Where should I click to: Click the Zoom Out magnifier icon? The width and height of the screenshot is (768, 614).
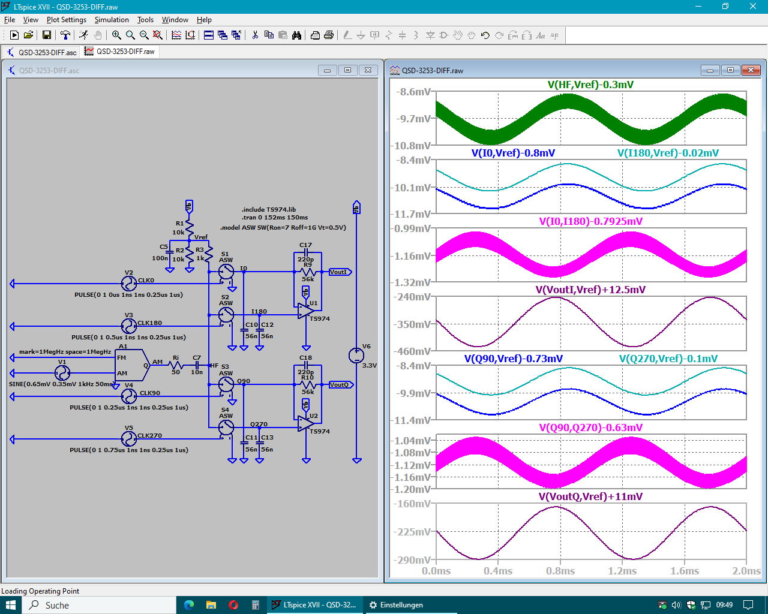pyautogui.click(x=144, y=35)
